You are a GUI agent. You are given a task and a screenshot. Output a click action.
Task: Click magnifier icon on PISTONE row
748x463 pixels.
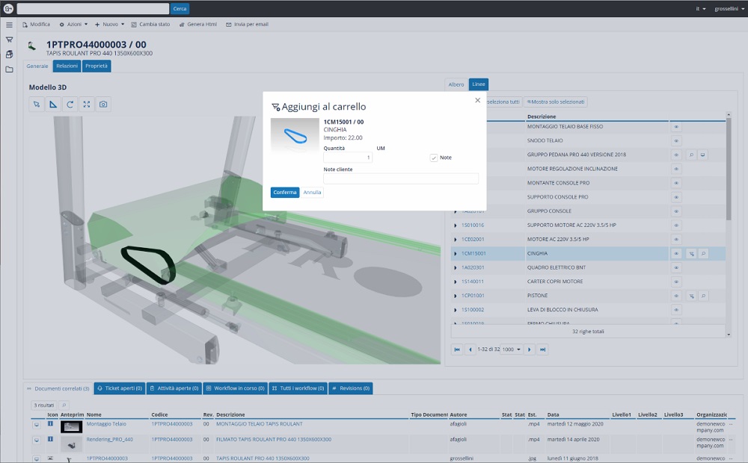(x=703, y=296)
